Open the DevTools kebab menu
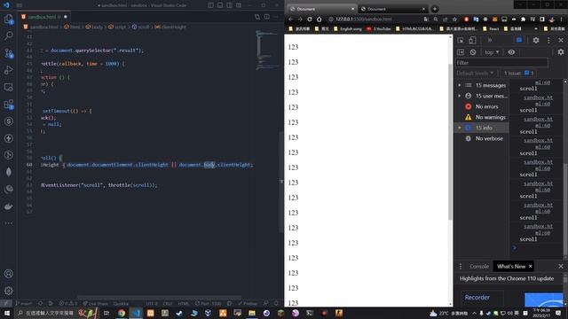This screenshot has width=568, height=319. coord(548,40)
